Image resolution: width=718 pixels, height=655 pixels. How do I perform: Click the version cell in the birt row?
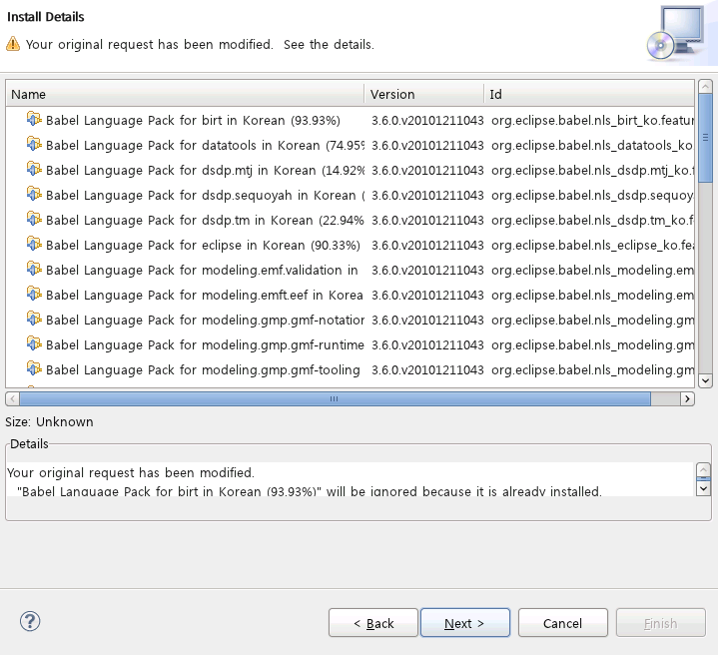coord(427,120)
